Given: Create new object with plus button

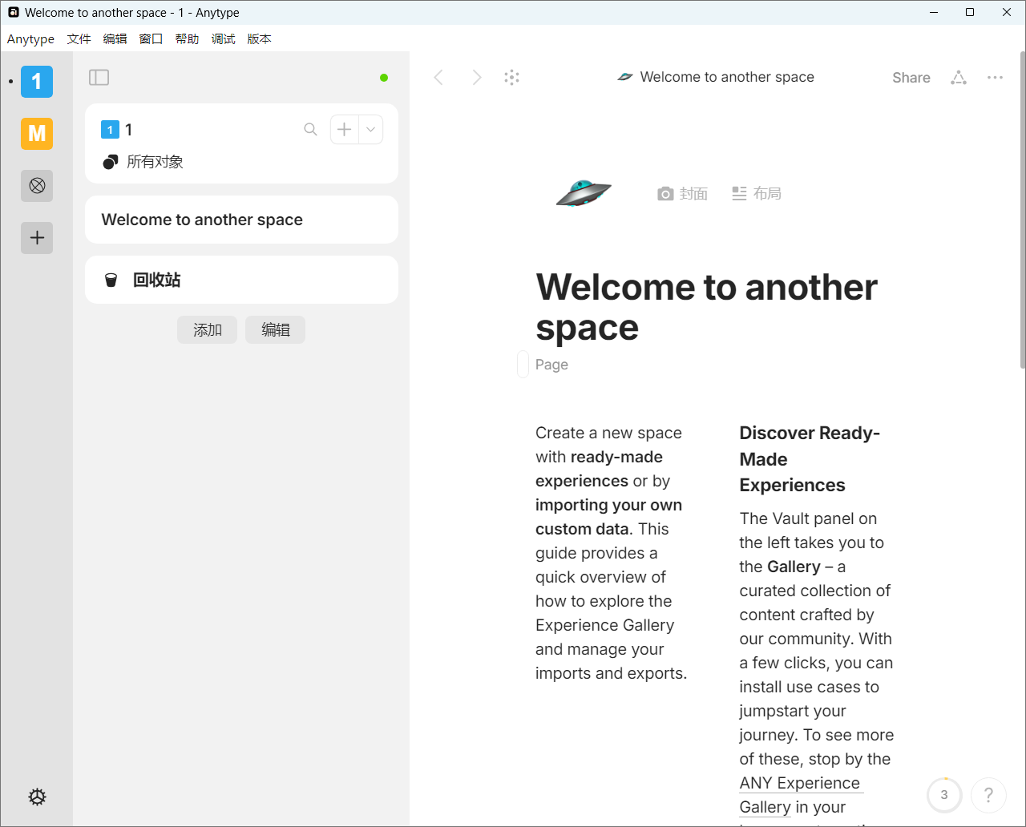Looking at the screenshot, I should pos(344,129).
